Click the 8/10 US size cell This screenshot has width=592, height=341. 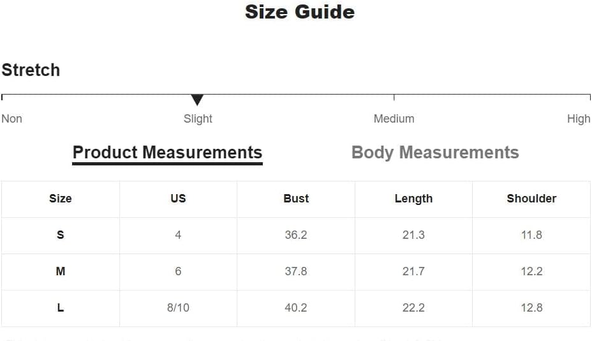[178, 308]
